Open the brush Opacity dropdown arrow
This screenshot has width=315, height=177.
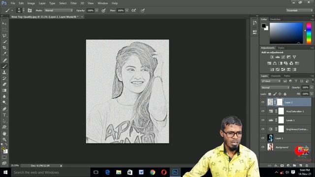coord(96,10)
